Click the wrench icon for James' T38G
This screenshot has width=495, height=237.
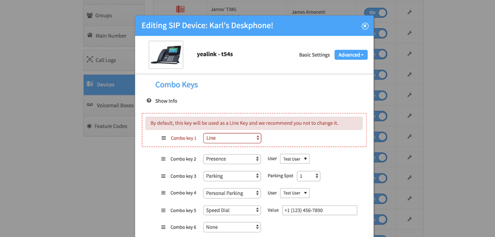[x=410, y=12]
